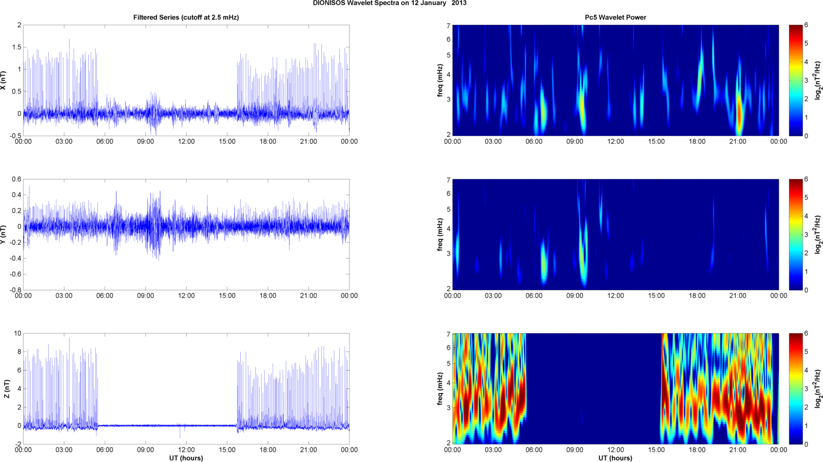Click the 21:00 tick under the Z spectrogram
The height and width of the screenshot is (462, 823).
[x=738, y=450]
